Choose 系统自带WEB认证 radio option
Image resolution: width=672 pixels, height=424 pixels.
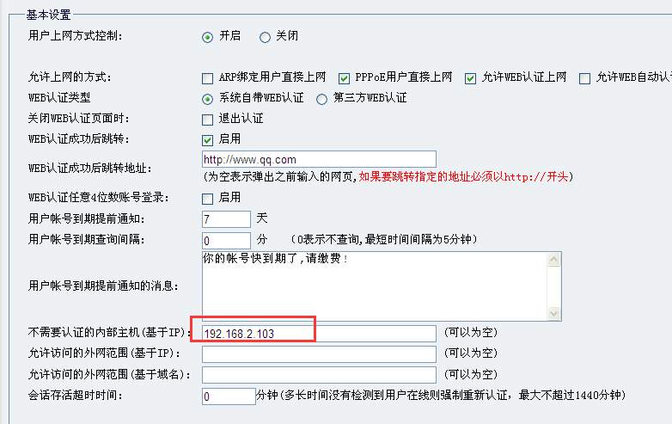tap(207, 99)
